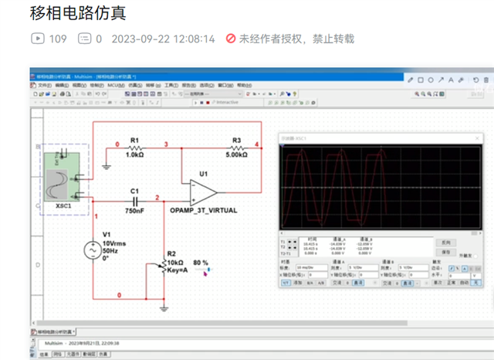Open timebase scale 10 ms/Div field
This screenshot has width=494, height=360.
pos(312,267)
